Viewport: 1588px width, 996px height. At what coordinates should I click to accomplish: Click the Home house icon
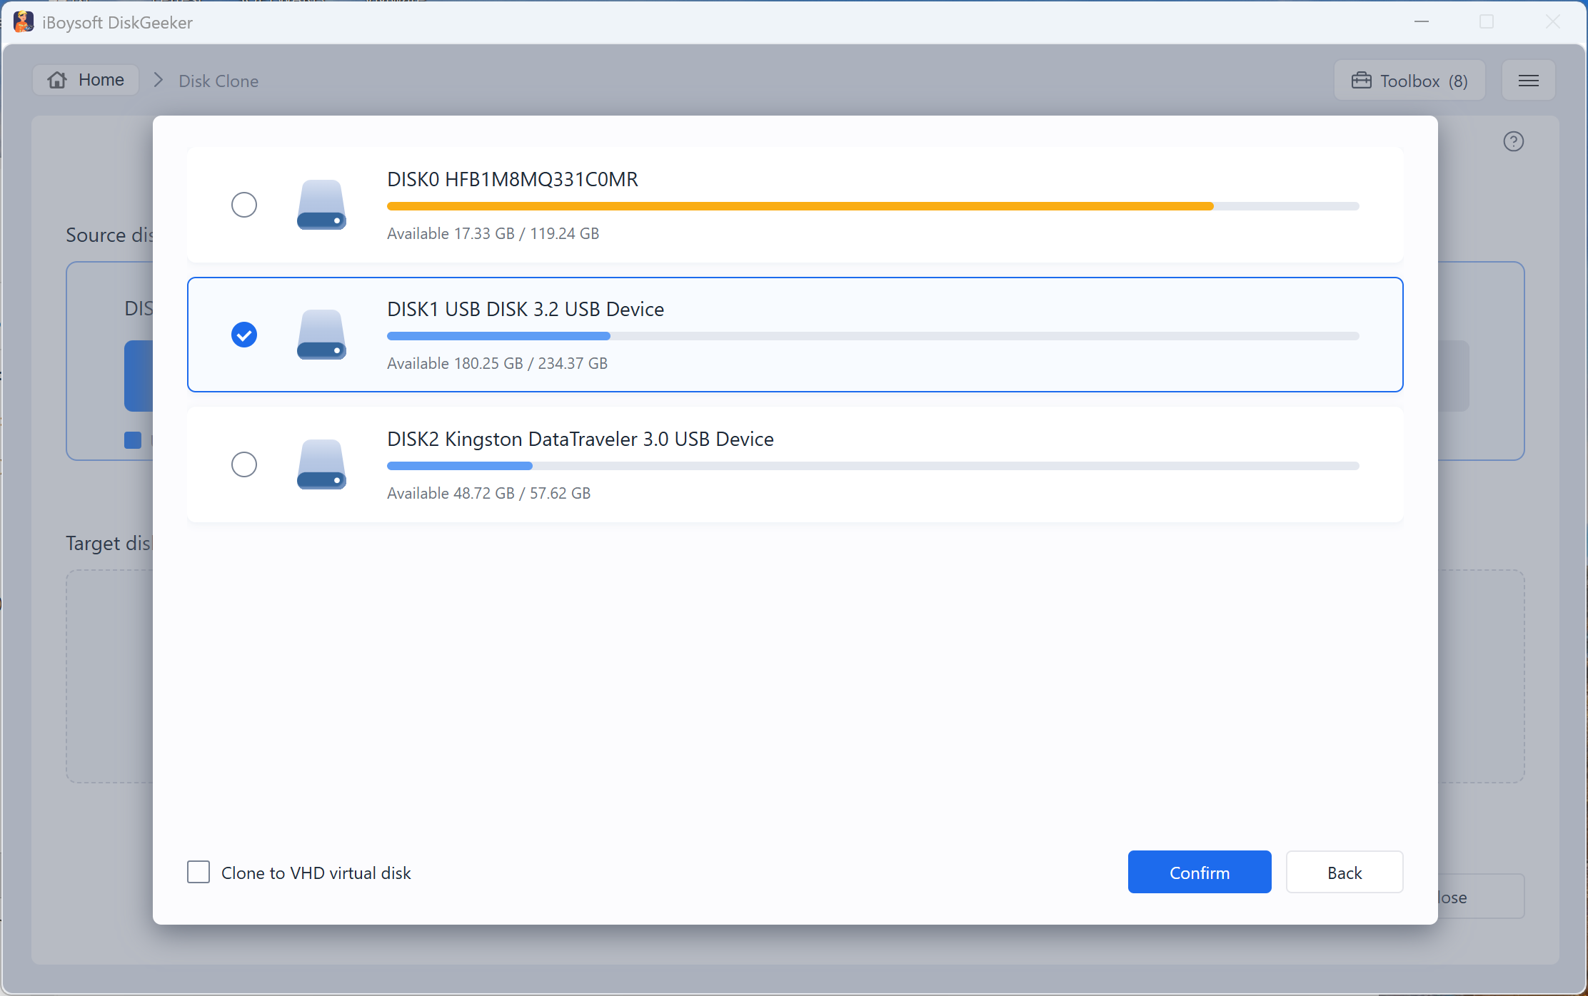pos(57,80)
